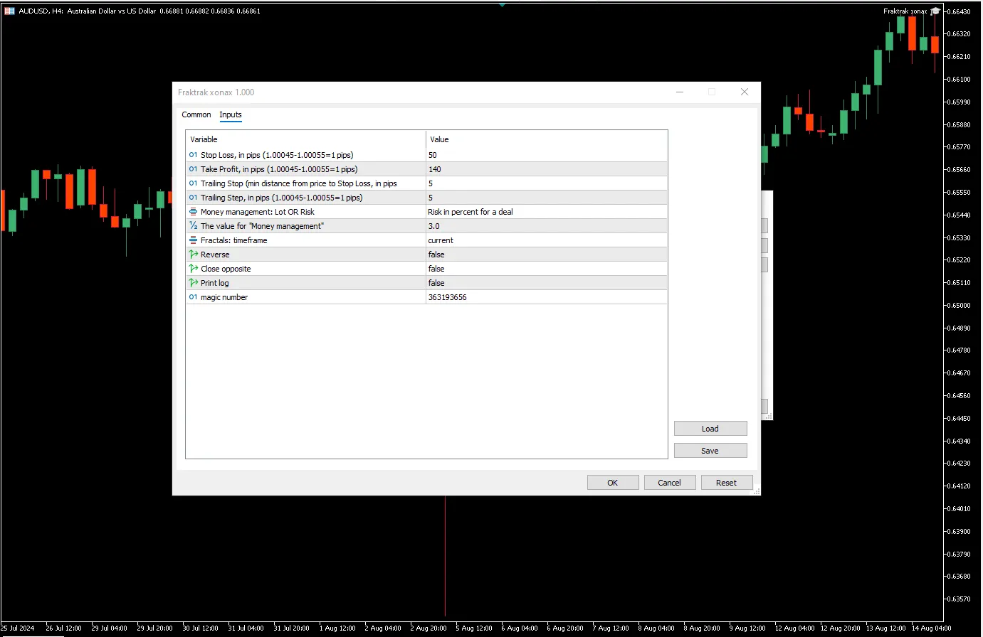Click the dialog's bottom-right resize grip
This screenshot has height=637, width=983.
(x=757, y=491)
